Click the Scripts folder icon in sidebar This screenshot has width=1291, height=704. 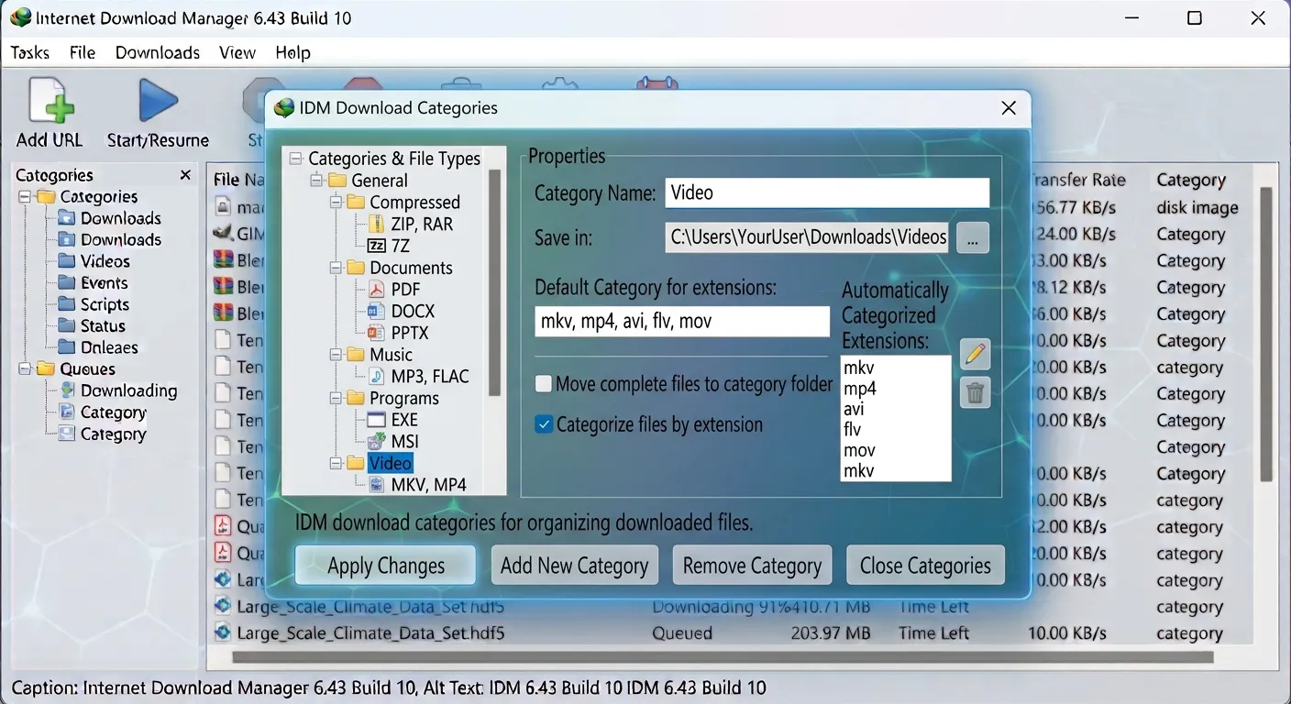click(66, 304)
